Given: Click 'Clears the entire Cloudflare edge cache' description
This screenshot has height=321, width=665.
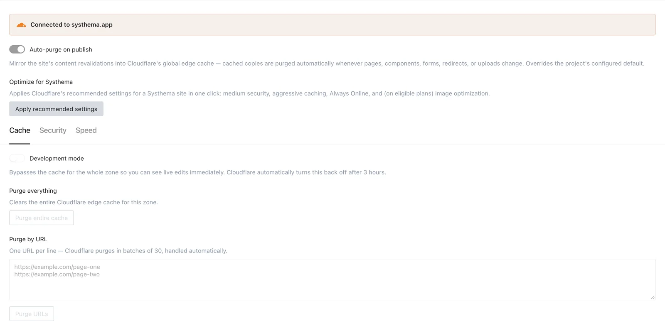Looking at the screenshot, I should point(84,202).
